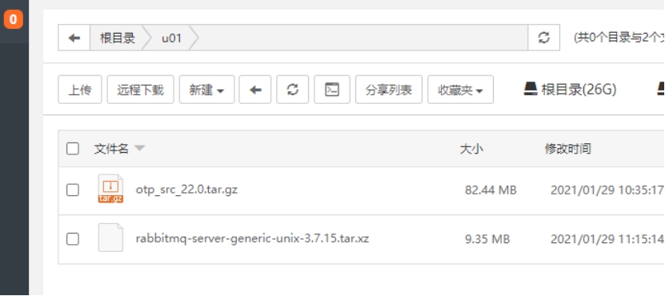This screenshot has height=296, width=665.
Task: Click the 修改时间 column header
Action: 567,149
